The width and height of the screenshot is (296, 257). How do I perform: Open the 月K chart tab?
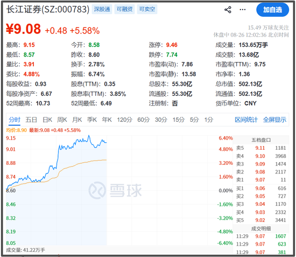coord(77,120)
